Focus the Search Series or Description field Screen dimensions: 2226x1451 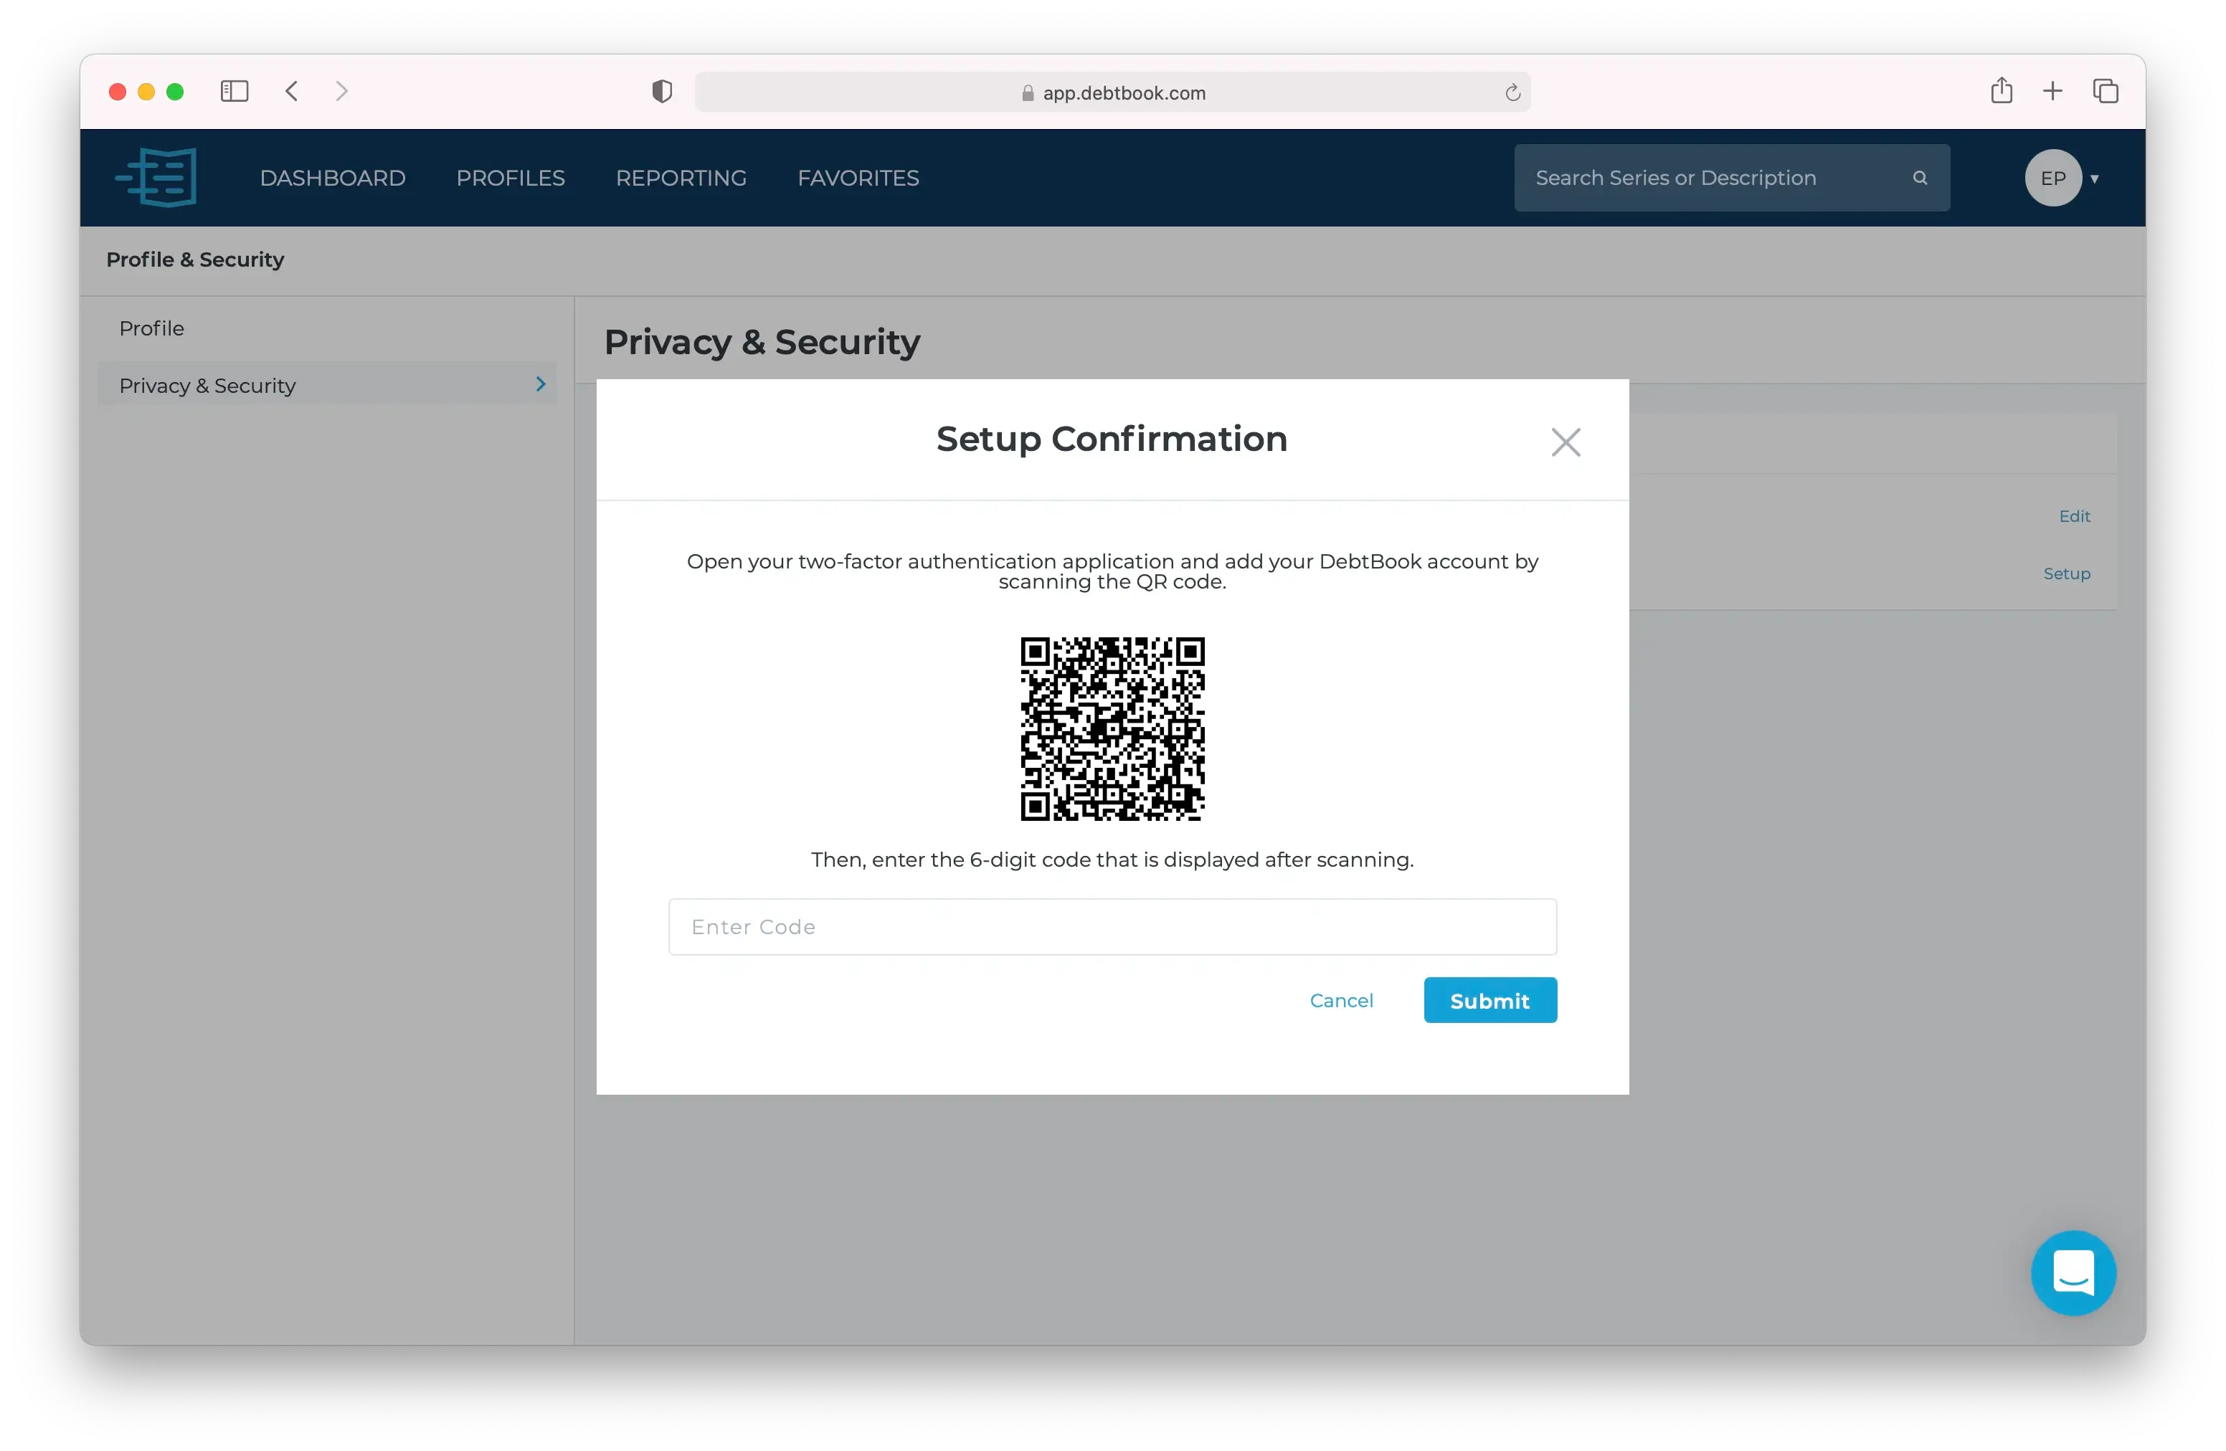pos(1732,178)
